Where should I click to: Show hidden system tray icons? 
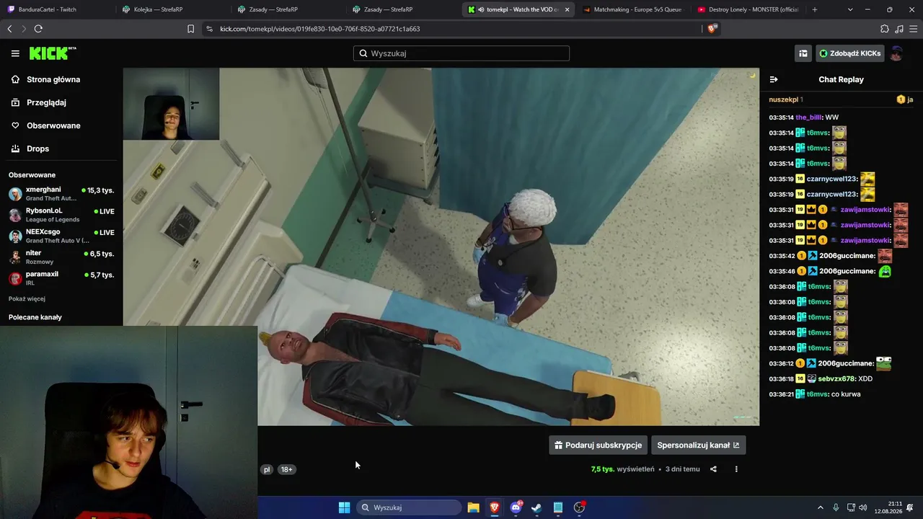(x=820, y=507)
